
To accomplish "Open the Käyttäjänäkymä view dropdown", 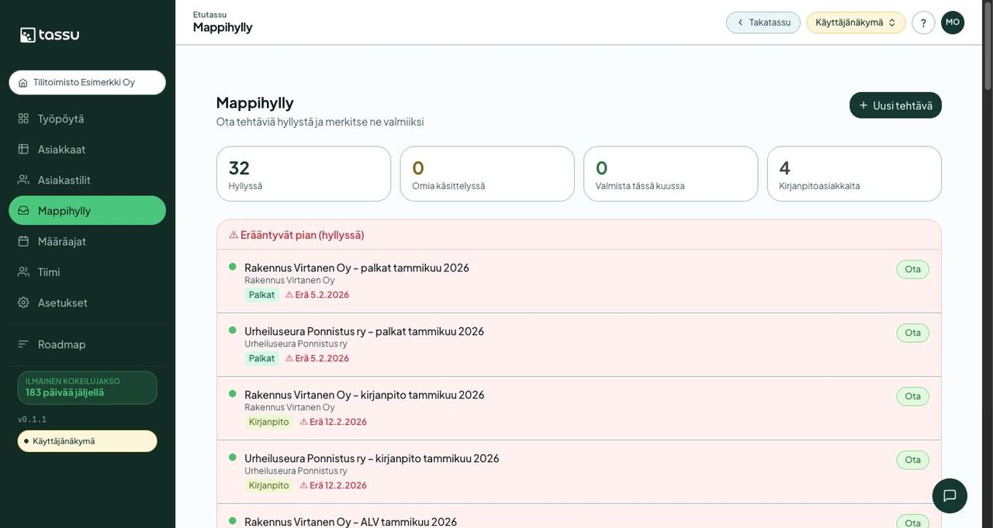I will (856, 22).
